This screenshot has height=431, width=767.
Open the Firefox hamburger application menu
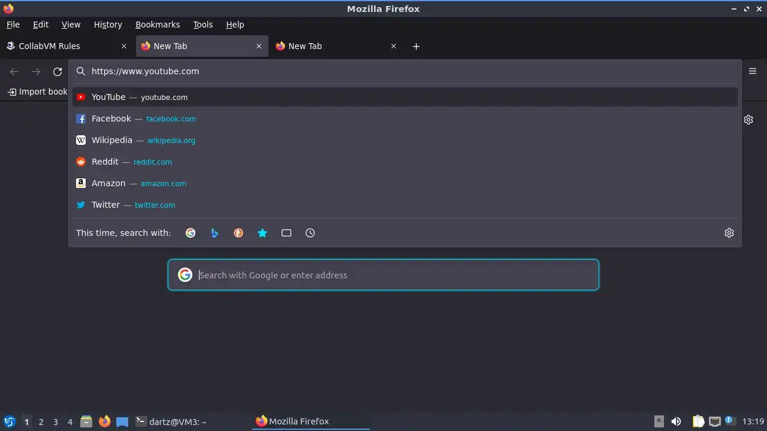click(x=753, y=71)
